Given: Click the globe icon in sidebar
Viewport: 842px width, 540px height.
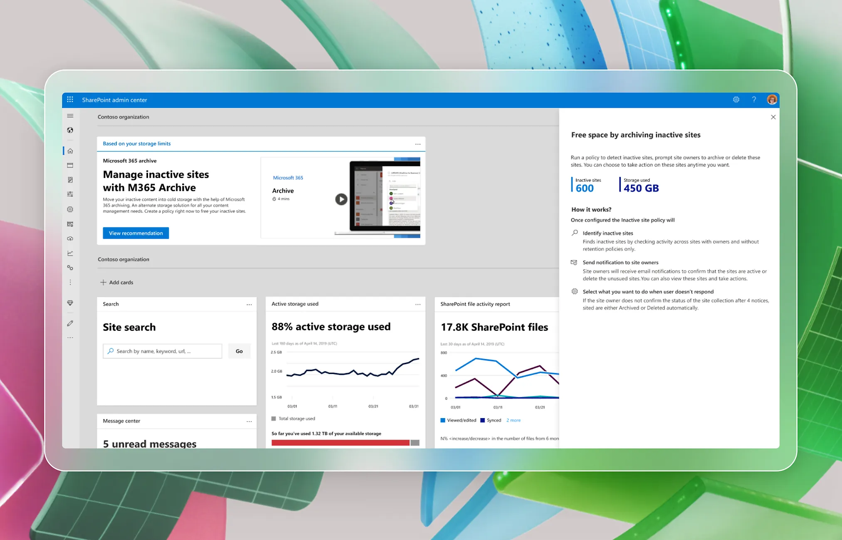Looking at the screenshot, I should [70, 130].
